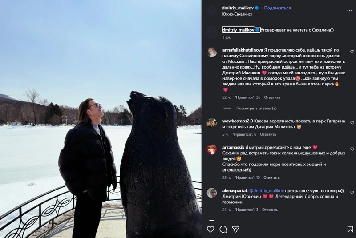This screenshot has height=238, width=356.
Task: Save the post with the bookmark icon
Action: coord(350,229)
